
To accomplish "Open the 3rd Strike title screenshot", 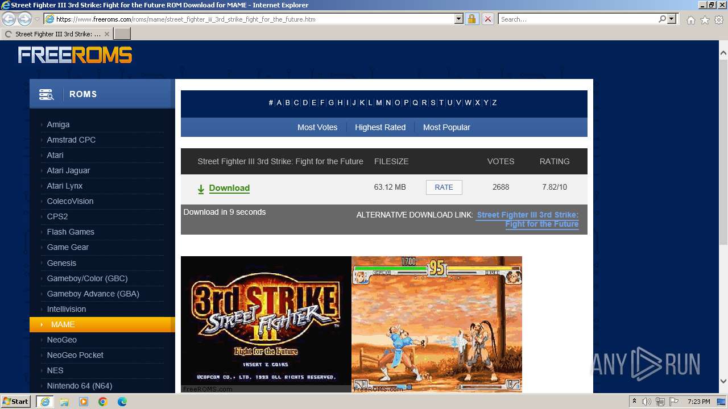I will [266, 324].
